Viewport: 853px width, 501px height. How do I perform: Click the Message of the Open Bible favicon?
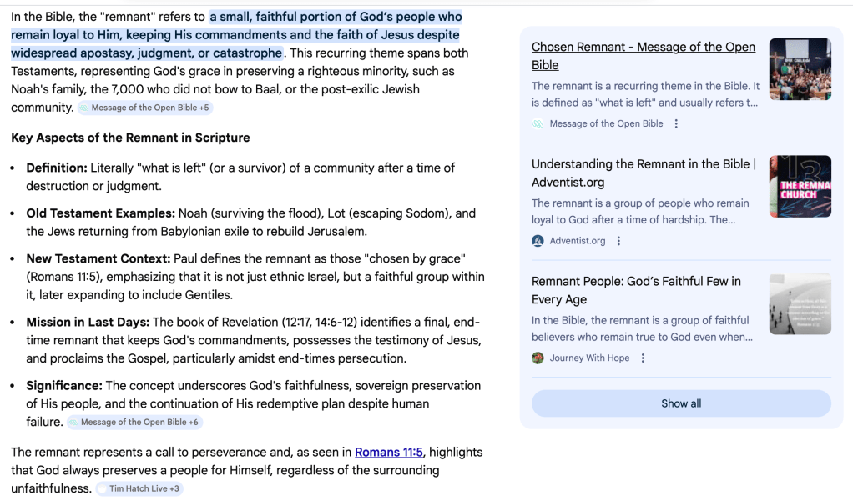pos(538,123)
